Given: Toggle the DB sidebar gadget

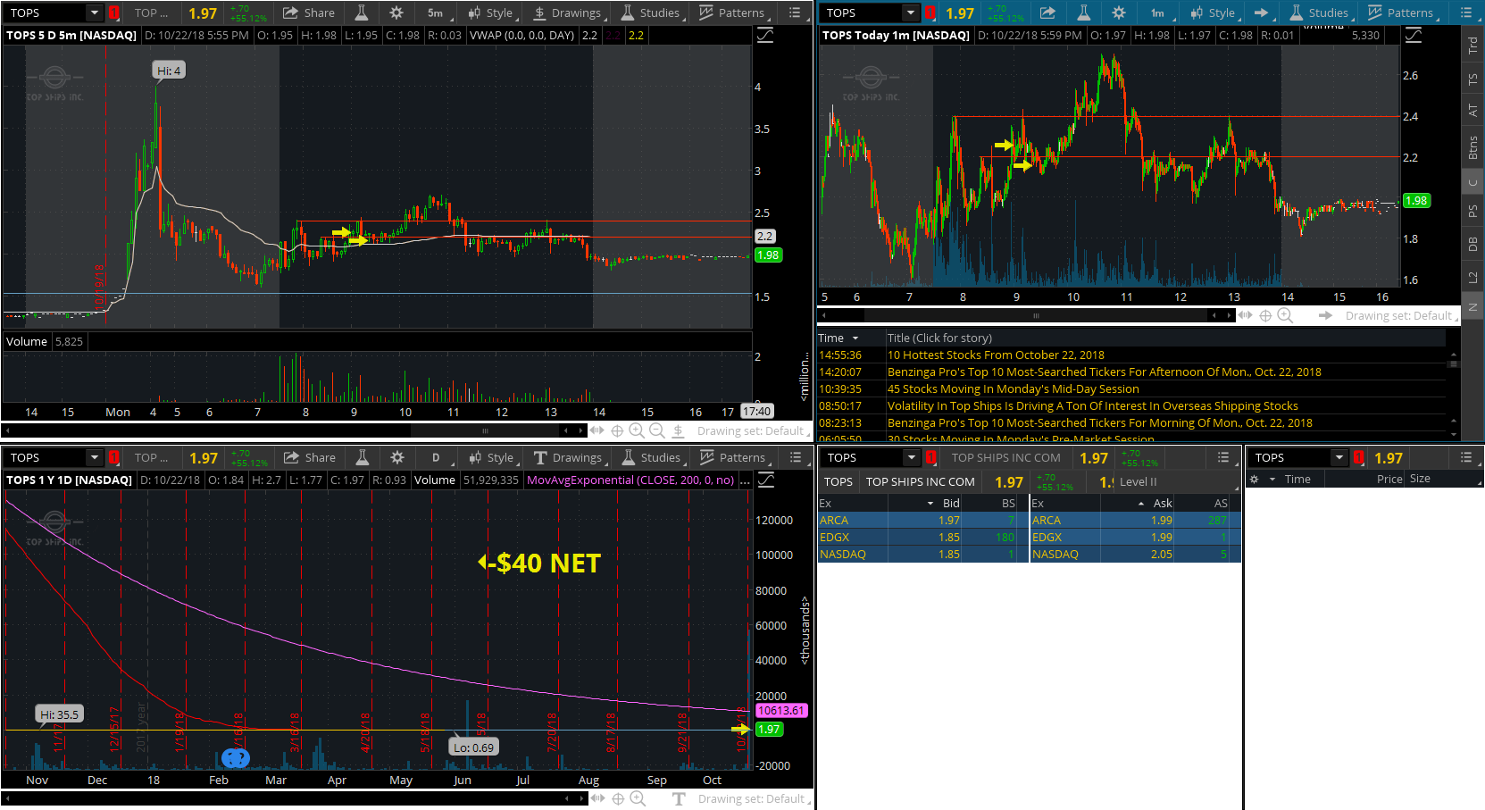Looking at the screenshot, I should 1472,244.
